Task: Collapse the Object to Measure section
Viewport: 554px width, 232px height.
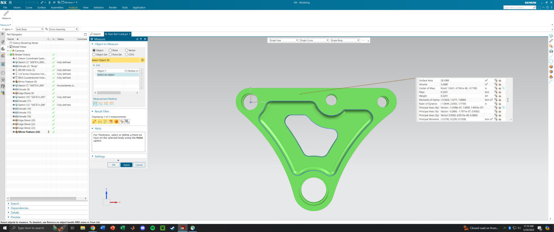Action: [x=92, y=44]
